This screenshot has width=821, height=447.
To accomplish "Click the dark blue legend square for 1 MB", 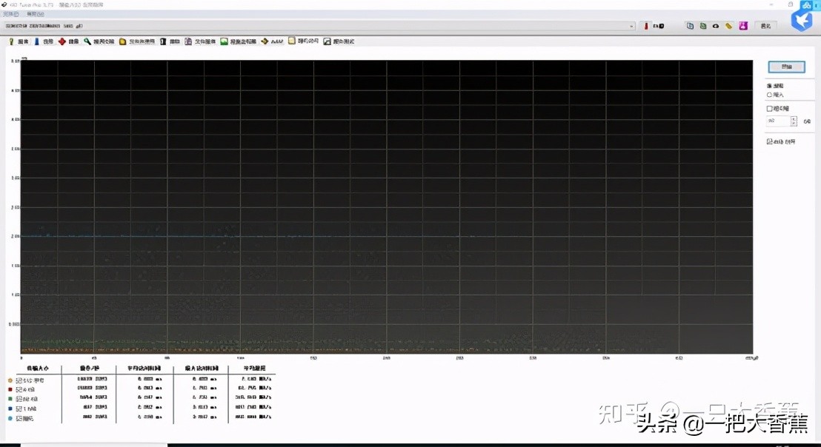I will pos(10,409).
